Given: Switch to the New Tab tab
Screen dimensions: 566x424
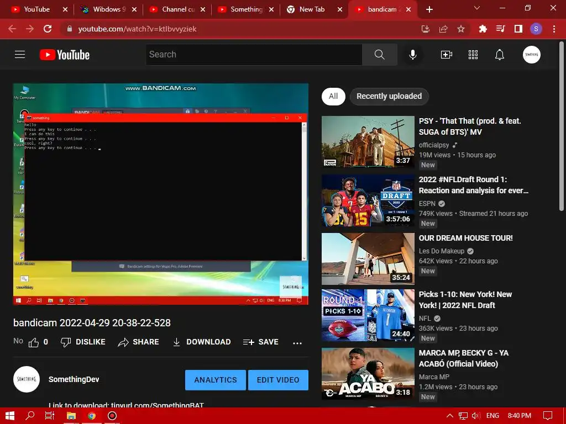Looking at the screenshot, I should tap(312, 9).
